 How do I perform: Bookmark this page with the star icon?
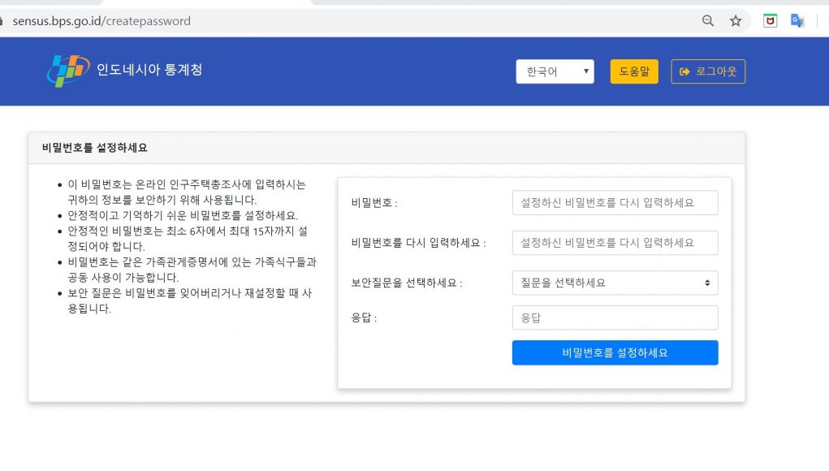click(736, 21)
